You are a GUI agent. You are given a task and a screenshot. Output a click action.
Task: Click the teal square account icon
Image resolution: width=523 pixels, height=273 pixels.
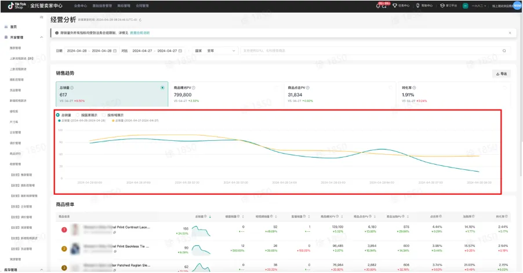coord(465,6)
